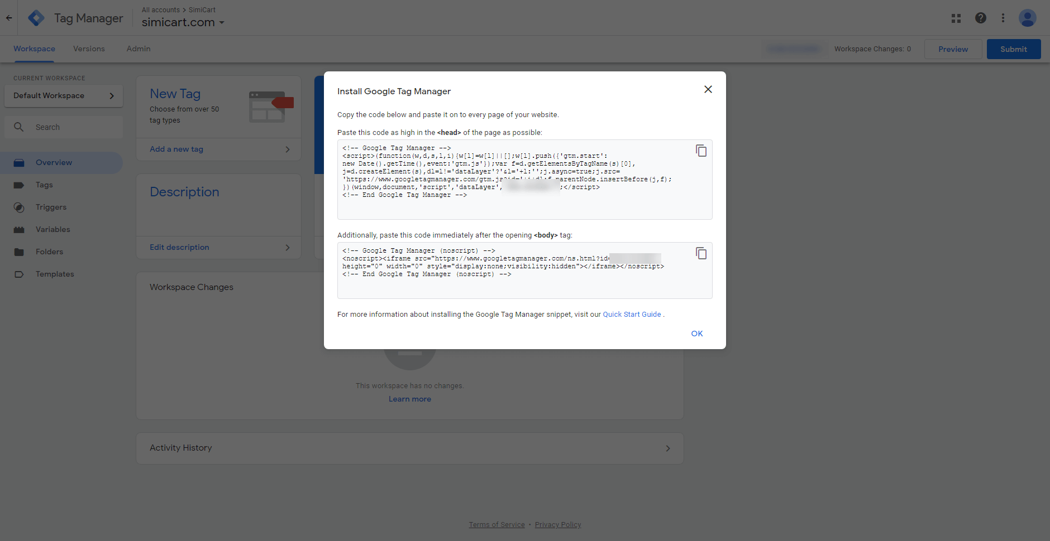Switch to the Admin tab

(x=139, y=49)
